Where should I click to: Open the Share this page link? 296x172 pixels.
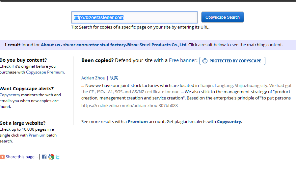click(22, 157)
